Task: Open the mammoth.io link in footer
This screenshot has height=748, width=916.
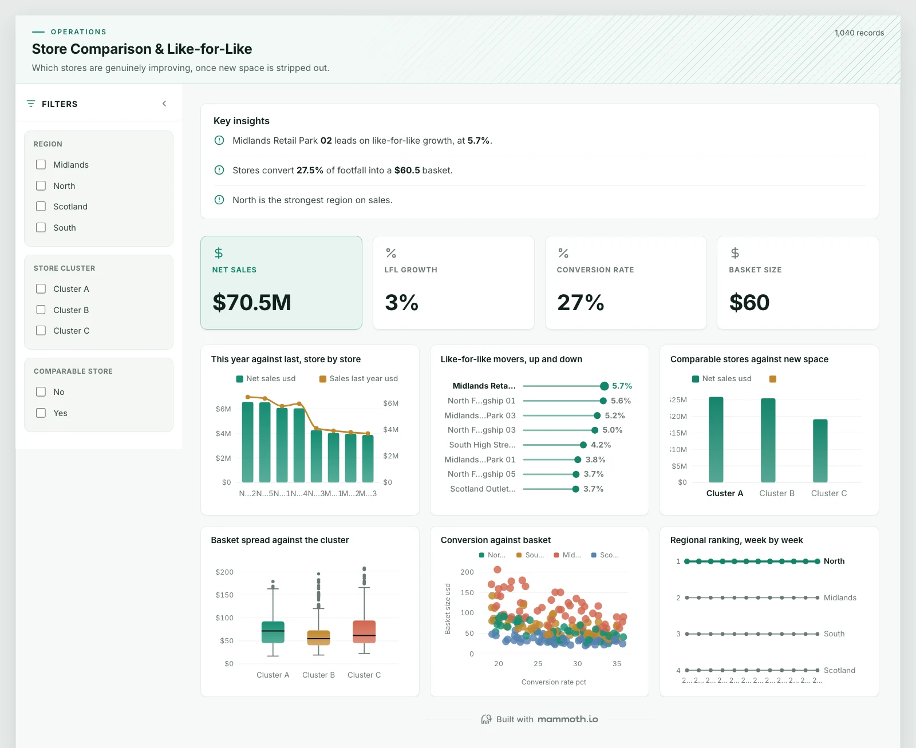Action: click(x=568, y=719)
